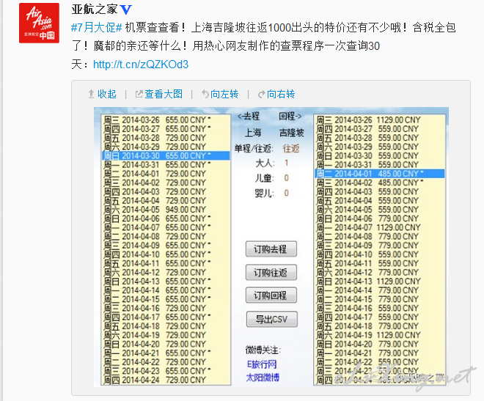Select return row 2014-04-16 559.00 CNY
484x401 pixels.
point(380,308)
